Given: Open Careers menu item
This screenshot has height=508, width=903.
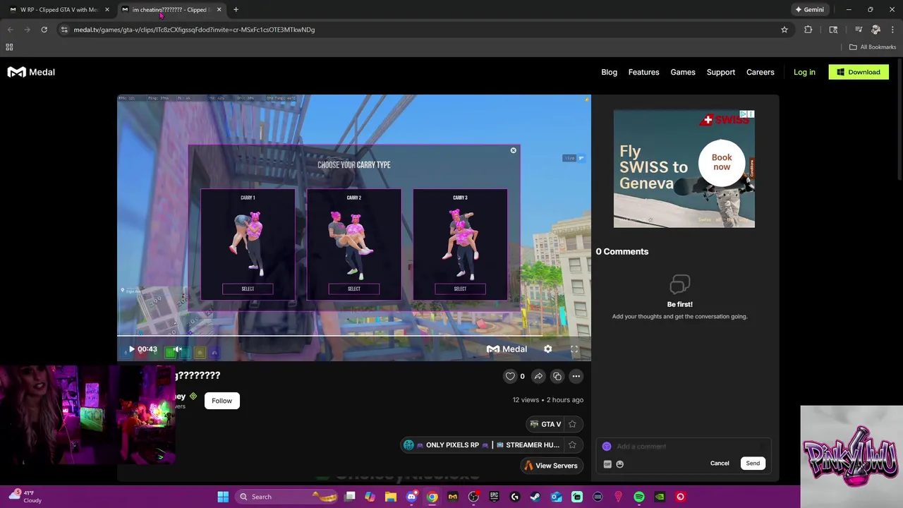Looking at the screenshot, I should click(760, 72).
